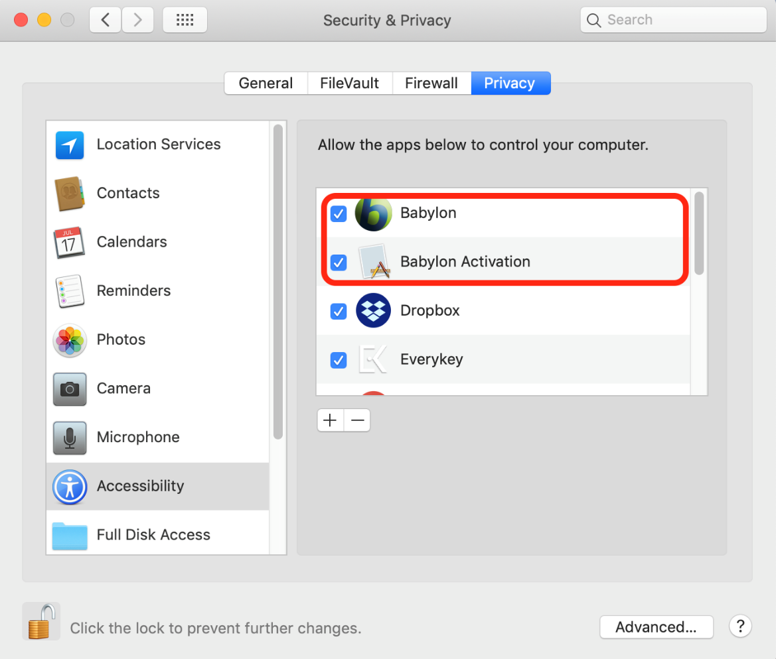
Task: Click the yellow minimize window button
Action: tap(44, 20)
